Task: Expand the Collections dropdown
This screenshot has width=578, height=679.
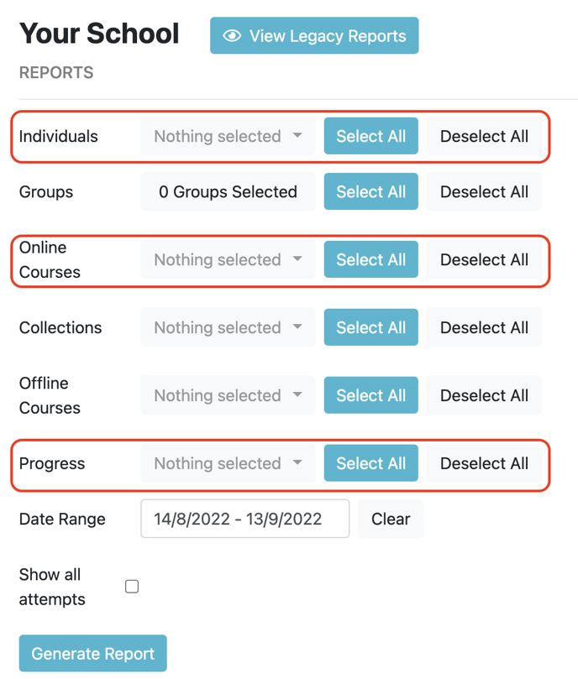Action: coord(228,327)
